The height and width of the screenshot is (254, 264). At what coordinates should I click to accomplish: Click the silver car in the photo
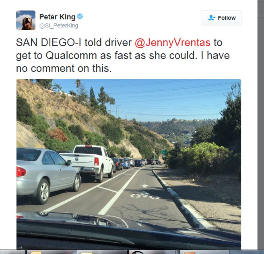pos(47,174)
